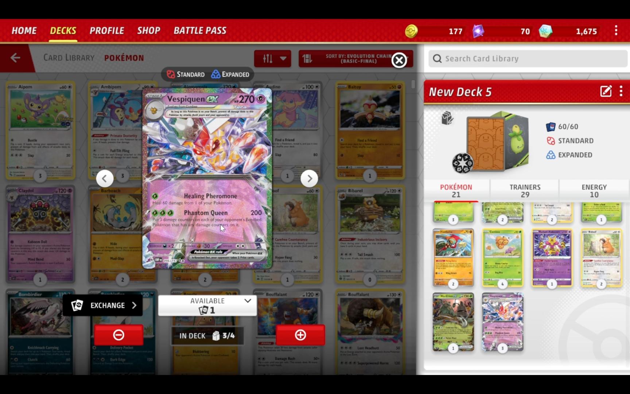630x394 pixels.
Task: Select the Hawlucha card in the deck
Action: tap(453, 258)
